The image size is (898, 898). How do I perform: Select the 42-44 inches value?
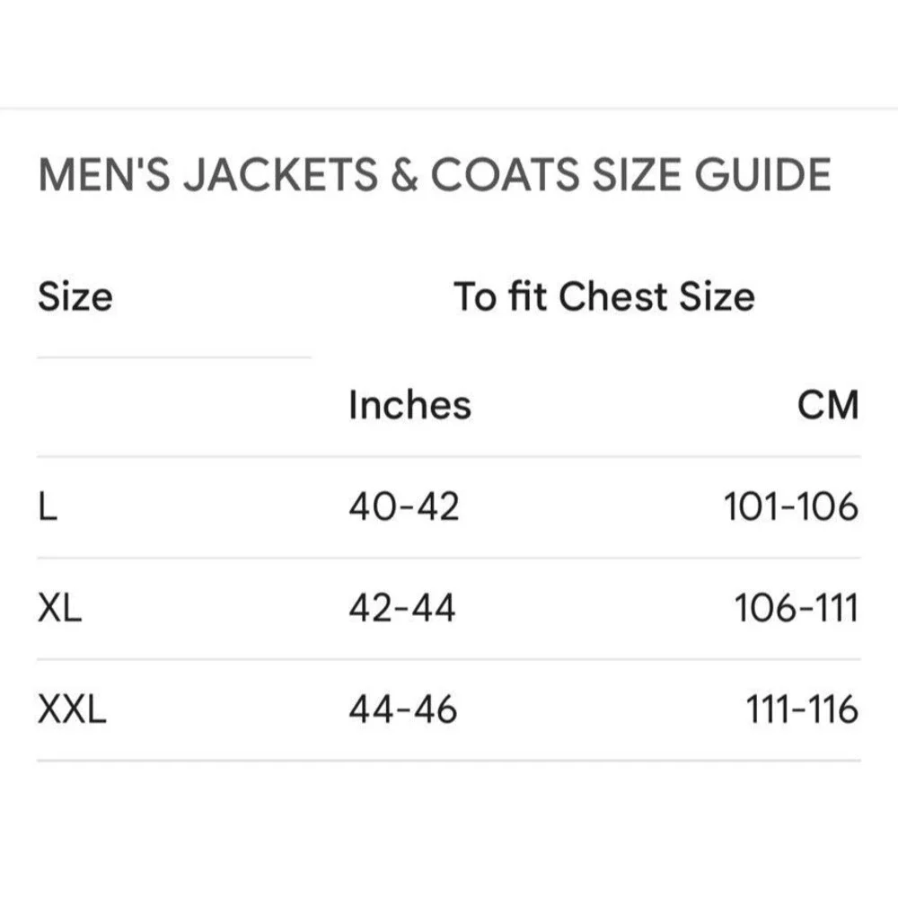coord(402,608)
